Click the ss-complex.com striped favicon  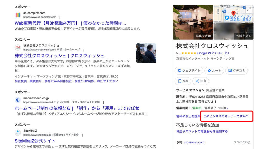coord(18,15)
